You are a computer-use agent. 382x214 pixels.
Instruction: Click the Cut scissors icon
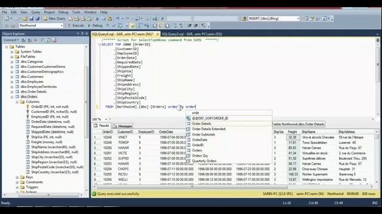click(x=97, y=18)
